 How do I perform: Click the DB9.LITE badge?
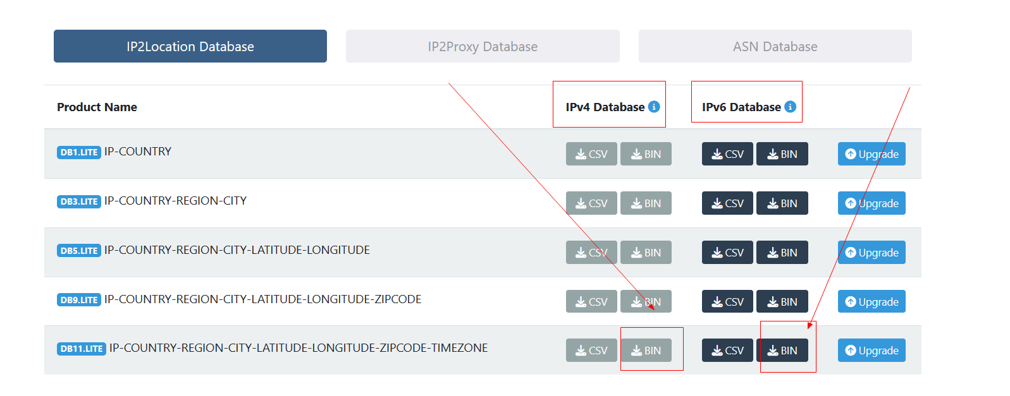79,300
